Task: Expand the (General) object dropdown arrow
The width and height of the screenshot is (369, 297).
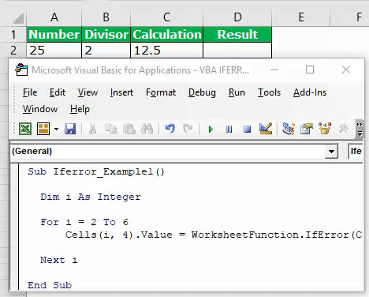Action: [x=331, y=152]
